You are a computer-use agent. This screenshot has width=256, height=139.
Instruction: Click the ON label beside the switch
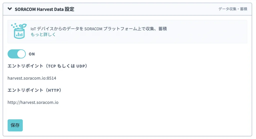pos(32,54)
